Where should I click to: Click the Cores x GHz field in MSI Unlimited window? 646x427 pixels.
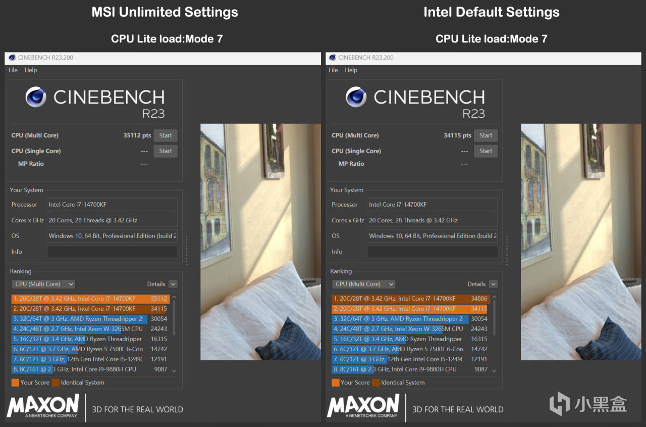(x=112, y=220)
